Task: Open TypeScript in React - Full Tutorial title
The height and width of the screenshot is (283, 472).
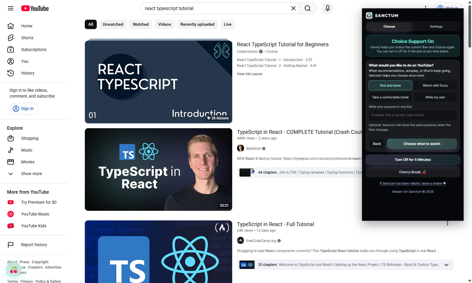Action: click(x=275, y=224)
